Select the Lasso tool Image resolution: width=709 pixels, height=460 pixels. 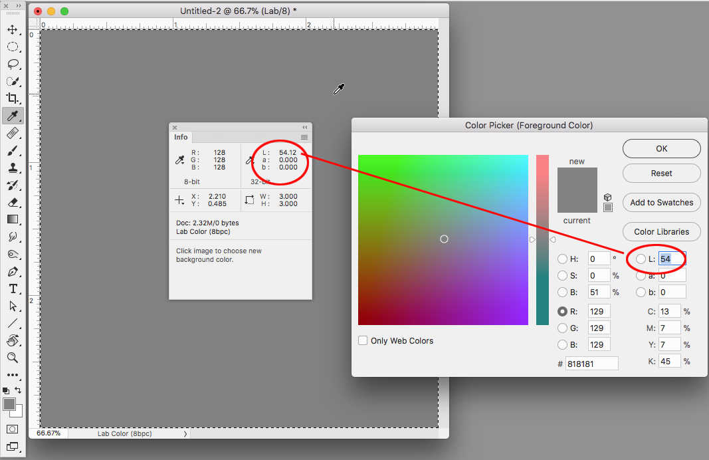pyautogui.click(x=13, y=64)
